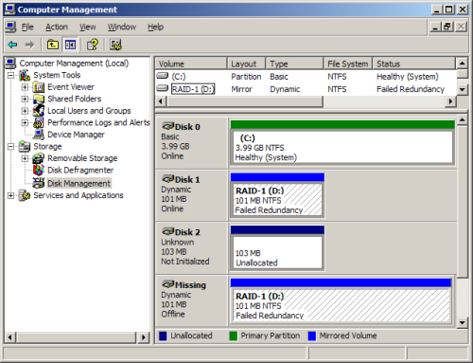Expand the Local Users and Groups node
Screen dimensions: 473x363
[x=25, y=111]
